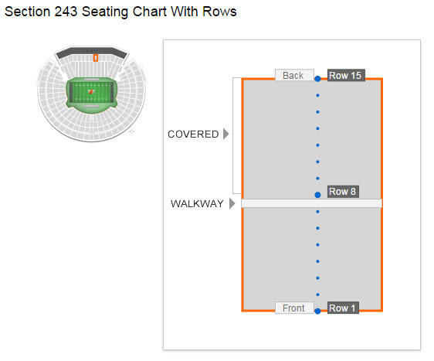Click the gray arrow next to WALKWAY

232,203
